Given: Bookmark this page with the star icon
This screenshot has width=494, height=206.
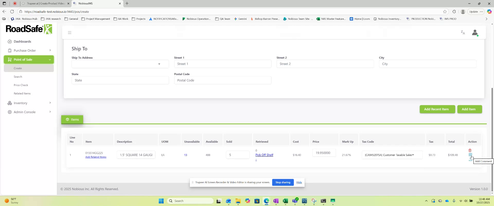Looking at the screenshot, I should click(x=445, y=12).
